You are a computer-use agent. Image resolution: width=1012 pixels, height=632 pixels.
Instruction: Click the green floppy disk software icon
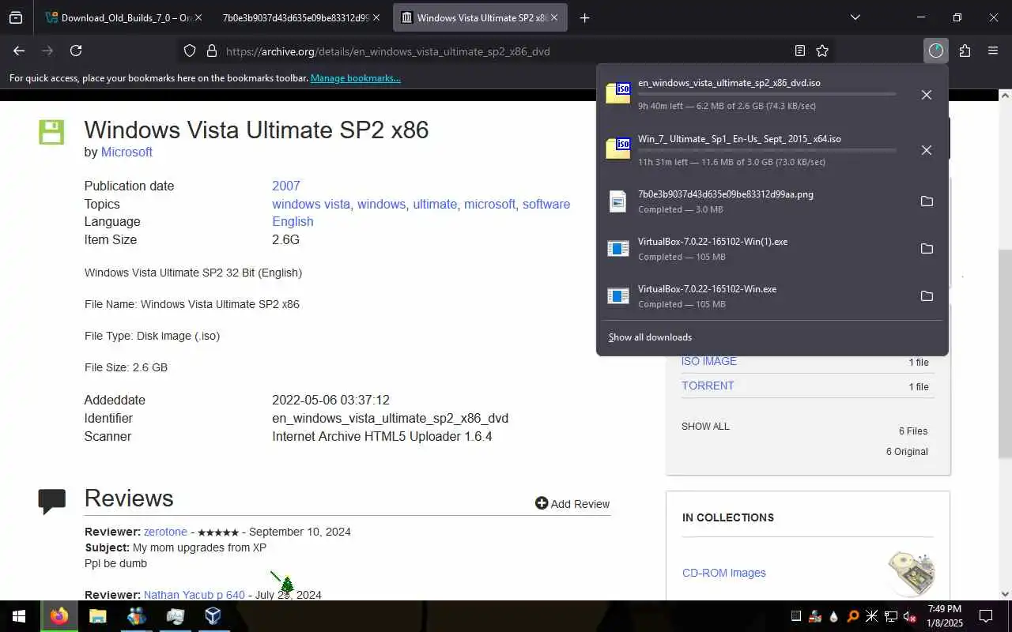tap(51, 132)
